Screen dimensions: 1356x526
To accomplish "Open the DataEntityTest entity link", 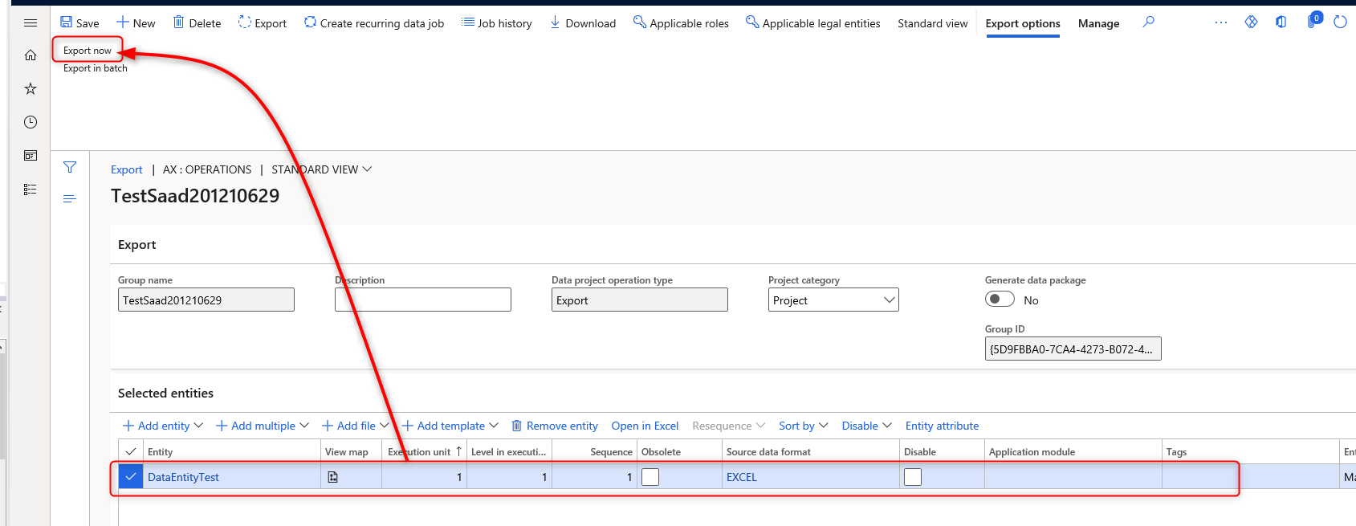I will (183, 477).
